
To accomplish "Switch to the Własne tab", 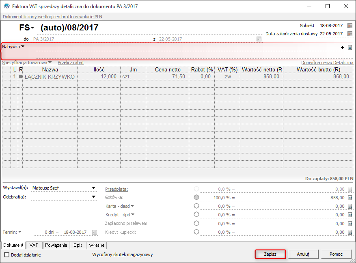I will pyautogui.click(x=97, y=245).
